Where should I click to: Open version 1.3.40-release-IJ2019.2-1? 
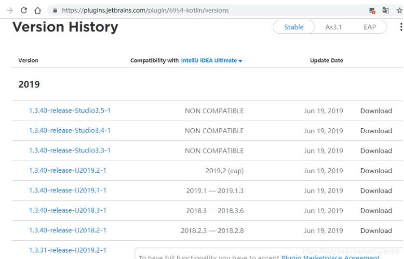(x=67, y=170)
